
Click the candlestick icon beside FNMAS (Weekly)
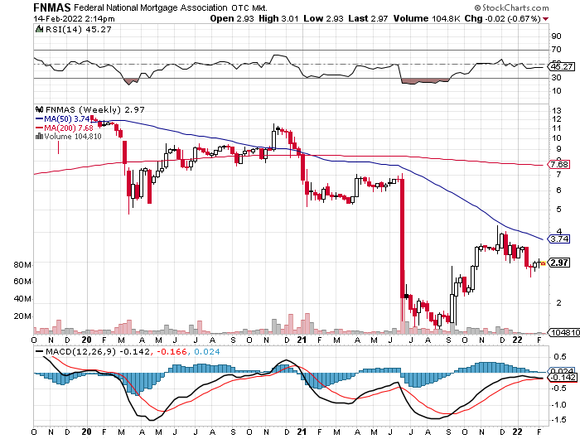39,109
